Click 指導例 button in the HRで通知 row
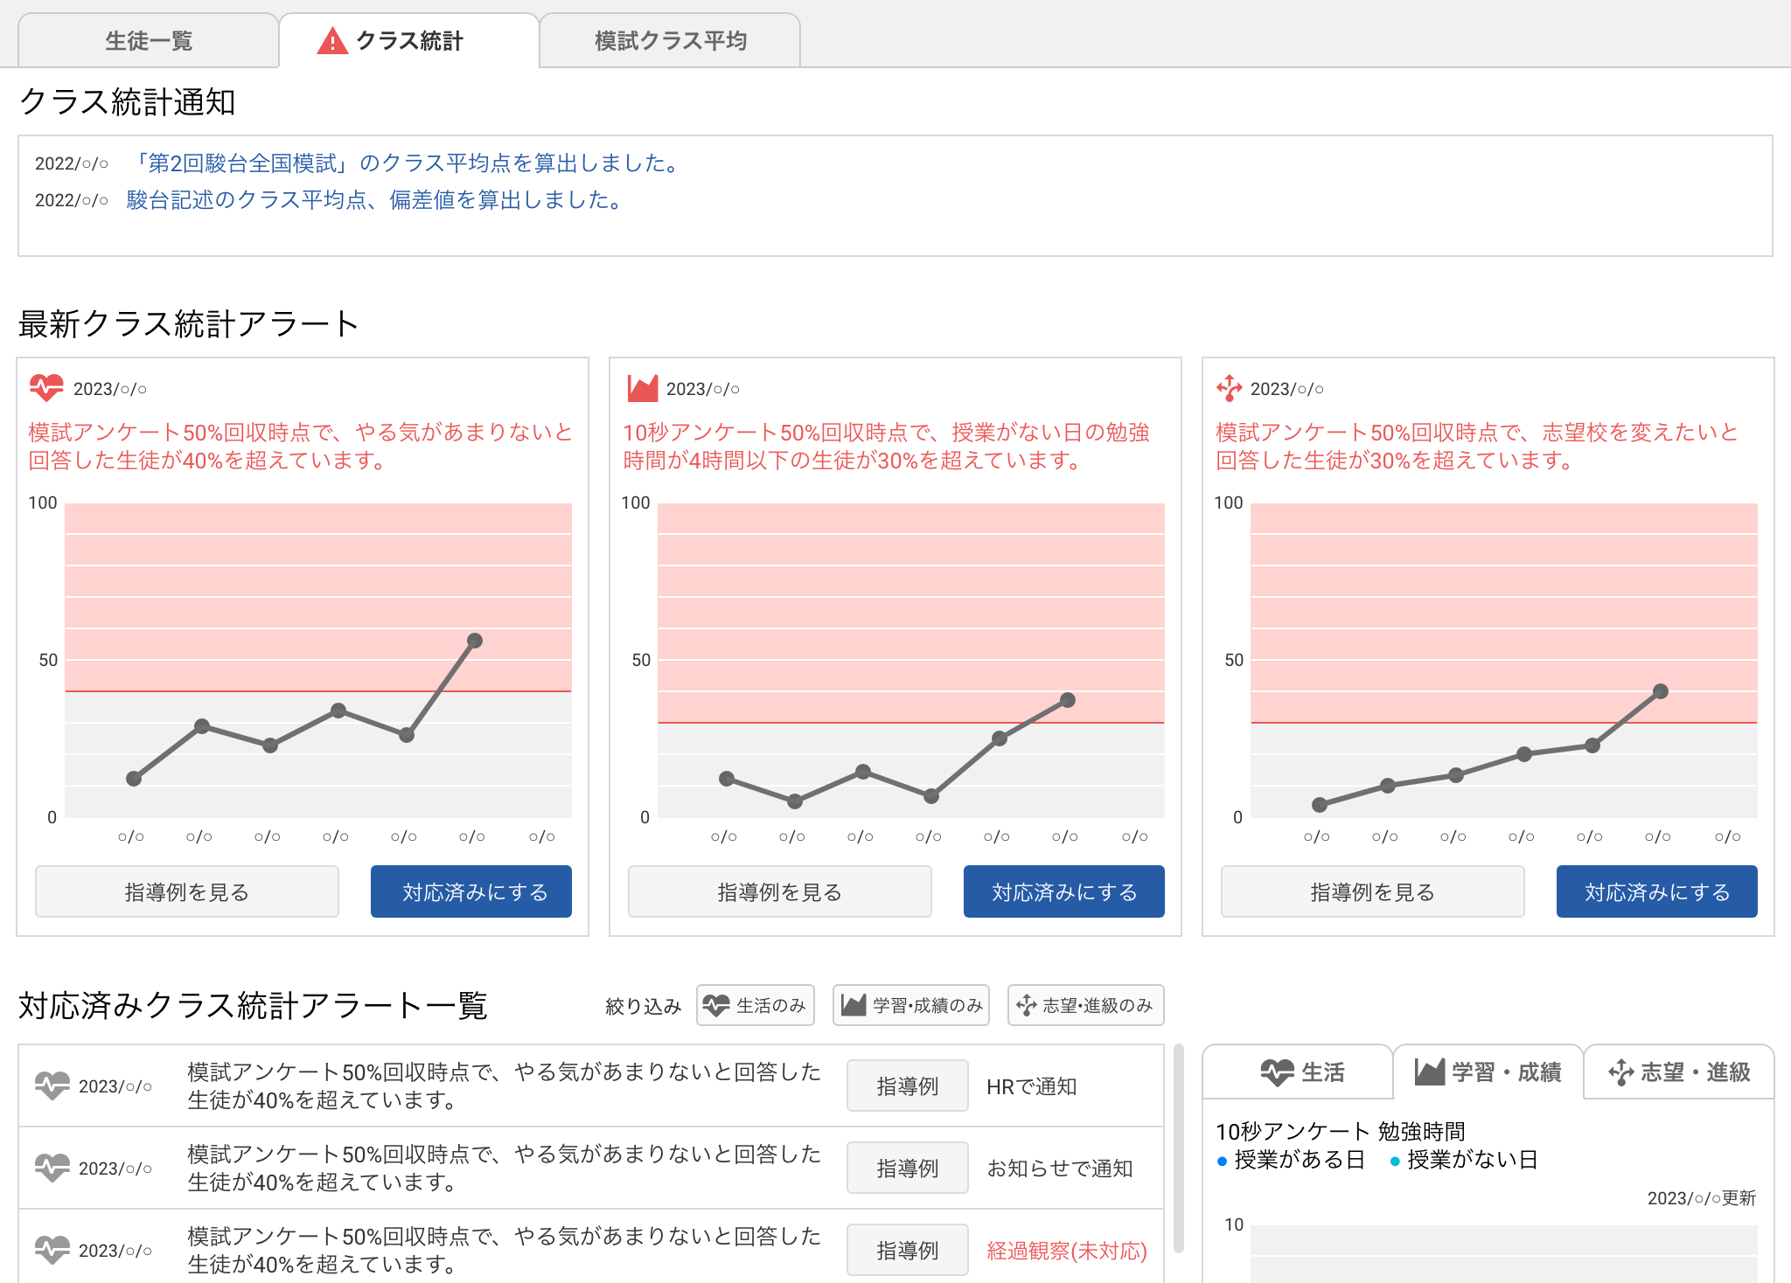This screenshot has height=1283, width=1791. coord(907,1085)
